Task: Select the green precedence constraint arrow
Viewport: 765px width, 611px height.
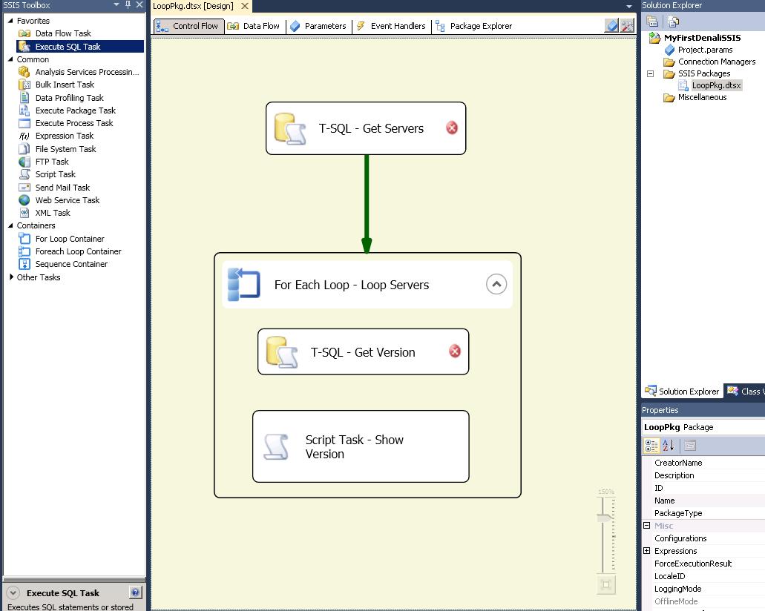Action: click(367, 204)
